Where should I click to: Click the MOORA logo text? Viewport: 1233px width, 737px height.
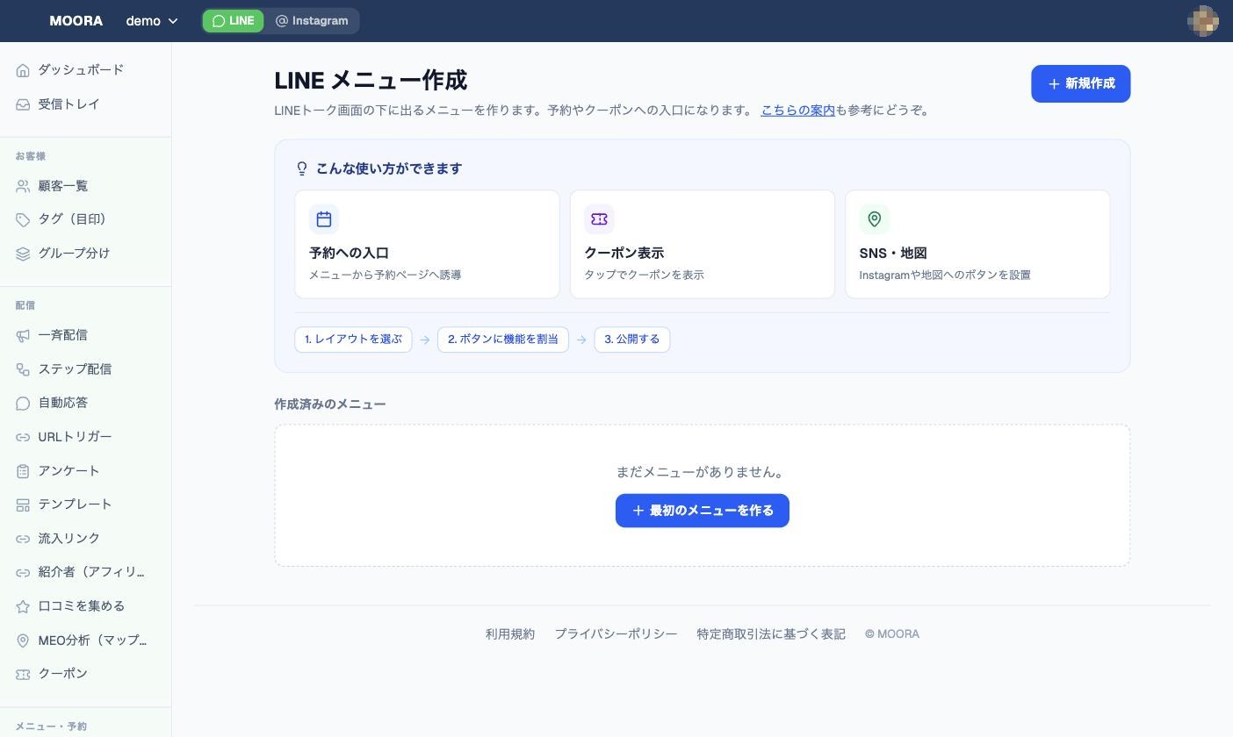pos(76,21)
